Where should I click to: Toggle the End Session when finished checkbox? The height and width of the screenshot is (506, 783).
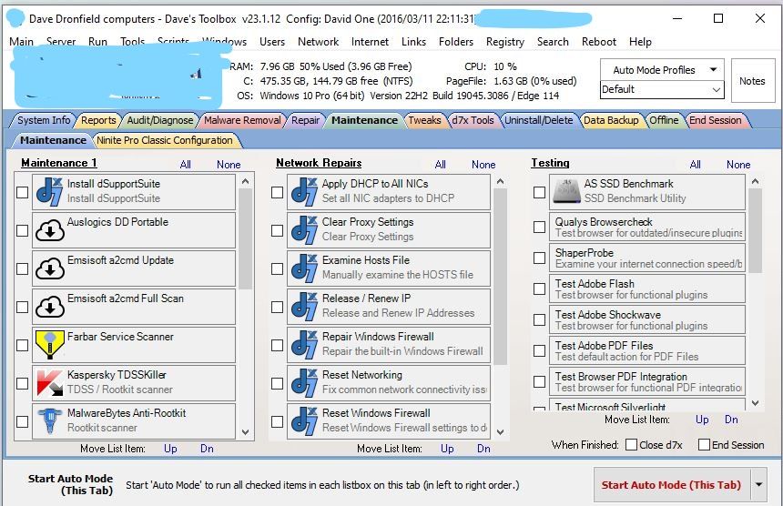coord(704,445)
